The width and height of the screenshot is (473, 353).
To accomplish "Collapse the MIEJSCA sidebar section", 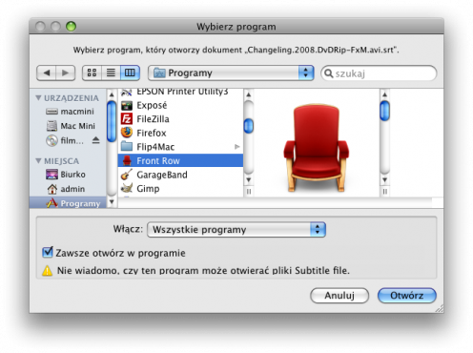I will 38,161.
